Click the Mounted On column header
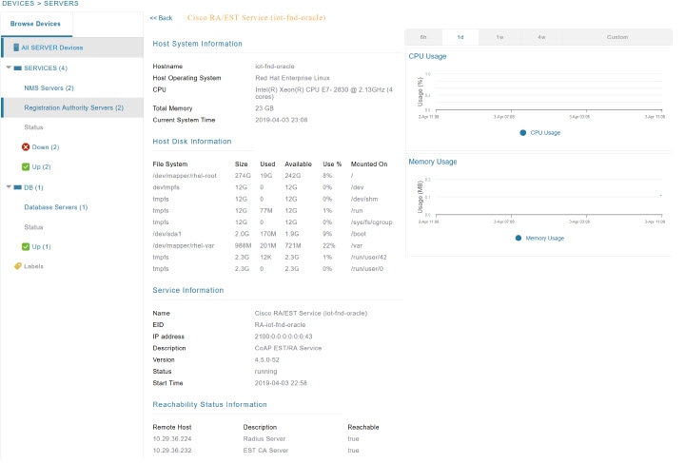The height and width of the screenshot is (463, 685). (x=369, y=164)
